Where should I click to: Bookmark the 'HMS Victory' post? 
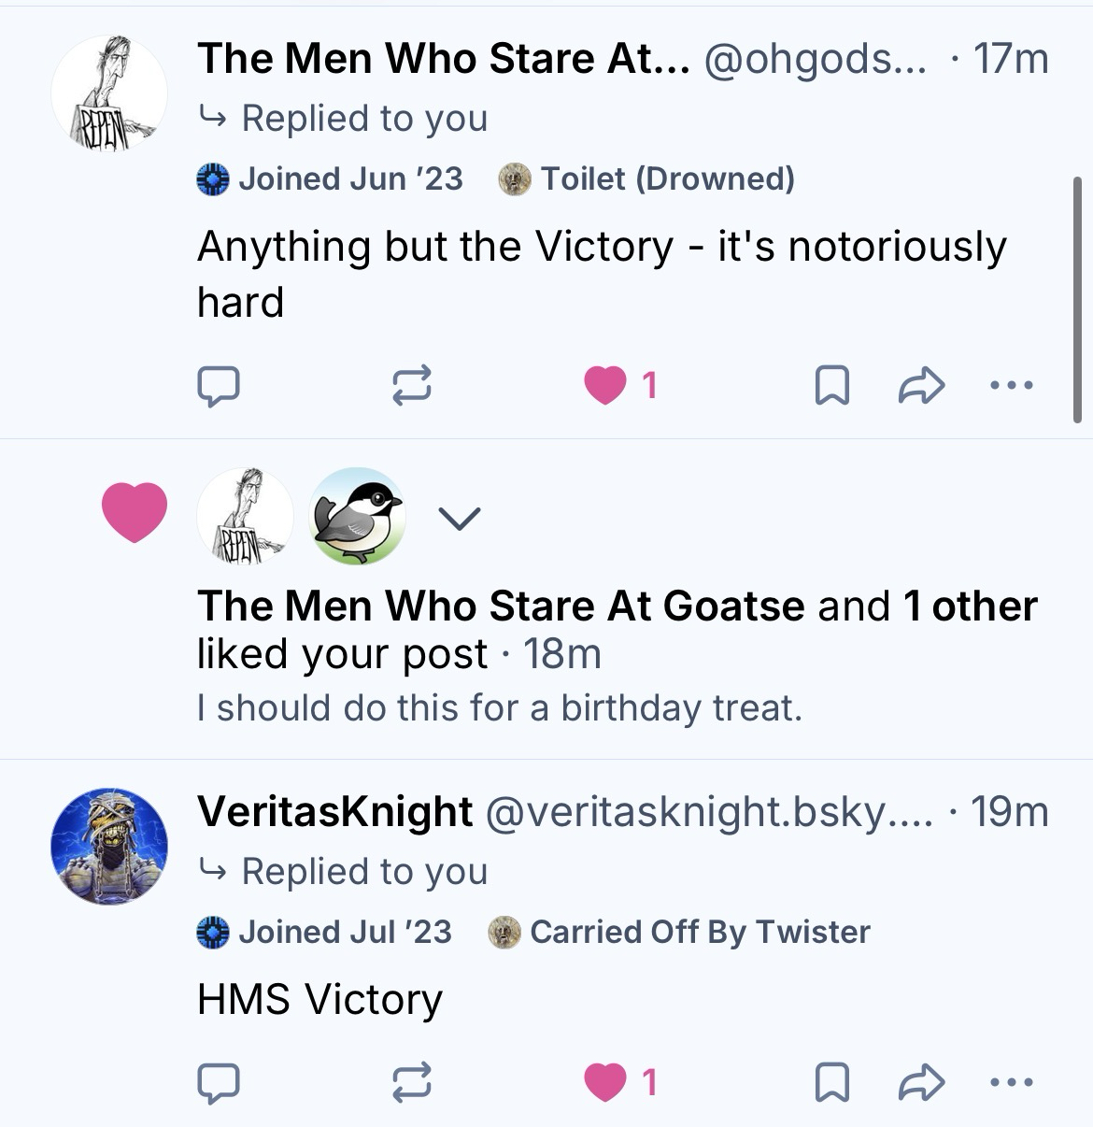pyautogui.click(x=831, y=1082)
